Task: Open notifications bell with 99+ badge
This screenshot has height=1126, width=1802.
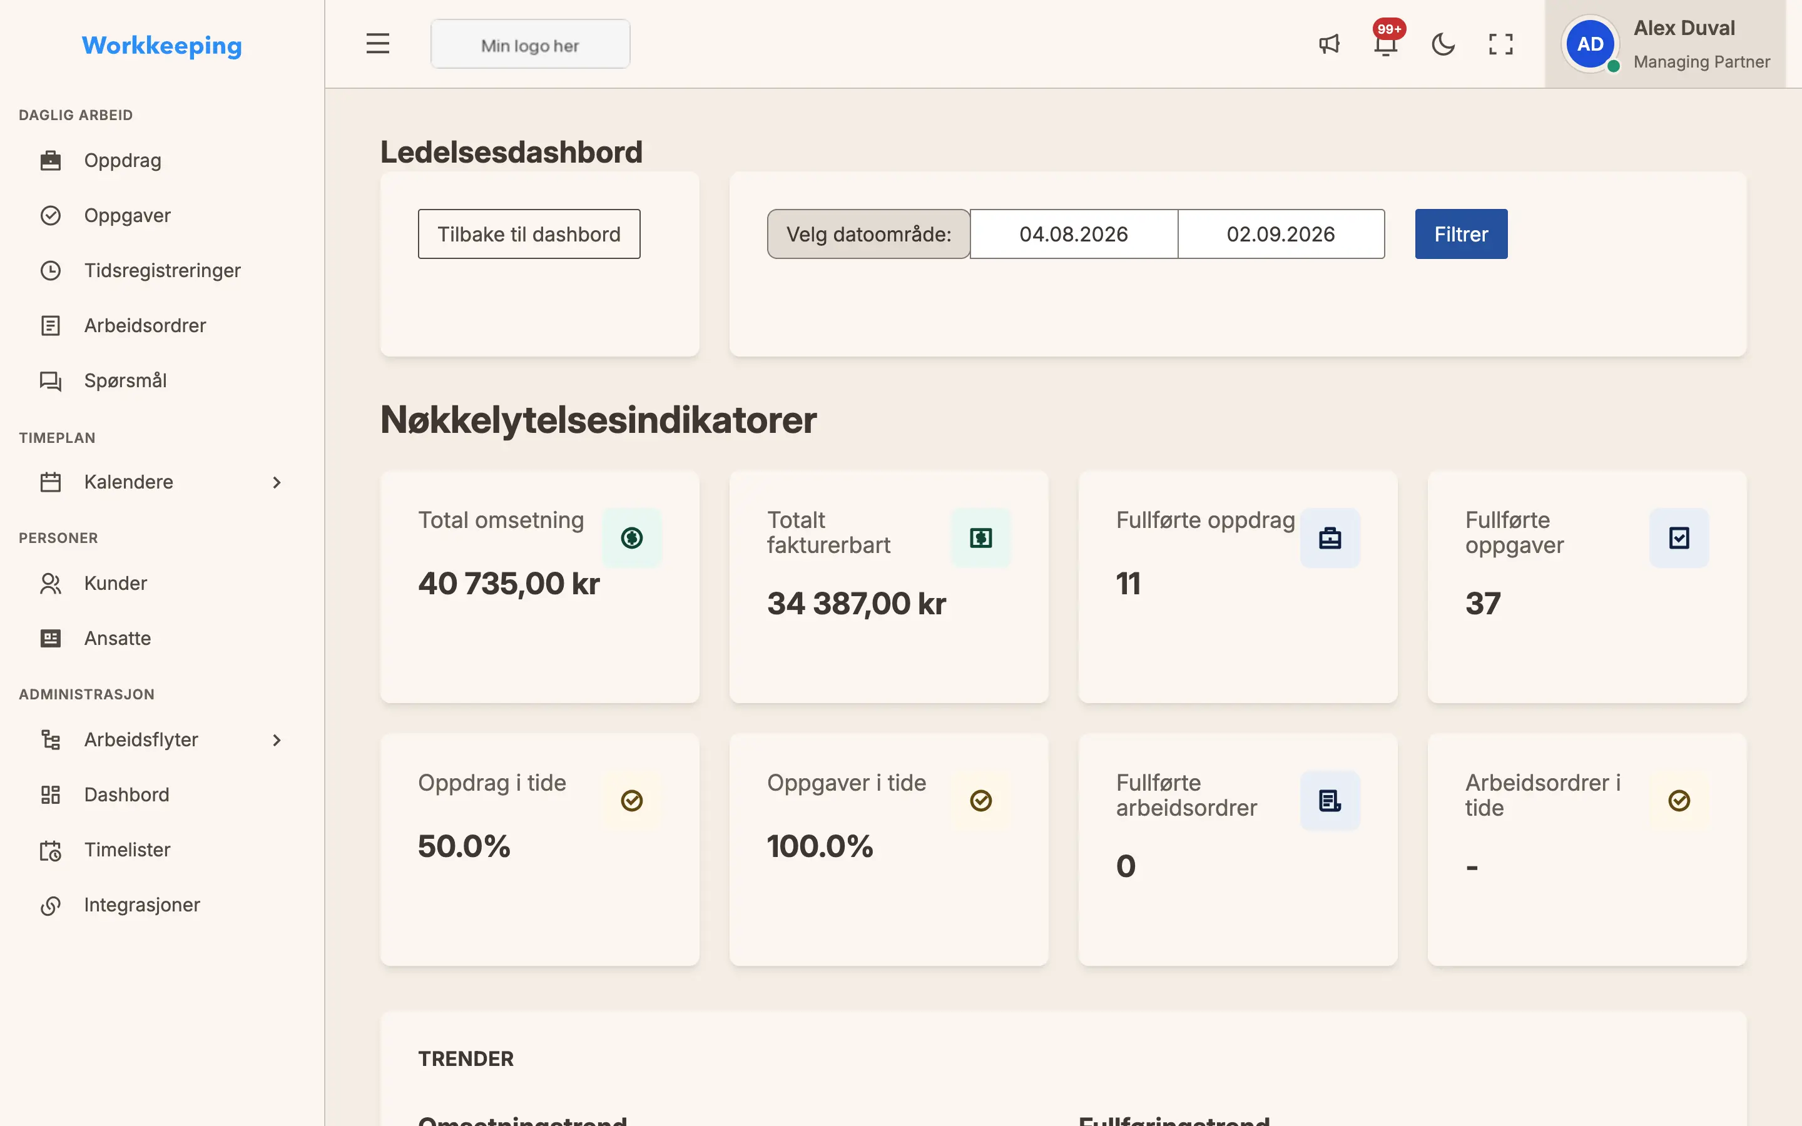Action: [1386, 44]
